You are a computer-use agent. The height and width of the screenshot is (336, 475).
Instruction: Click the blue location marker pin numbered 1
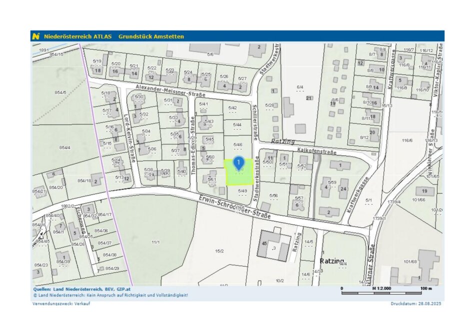[238, 163]
